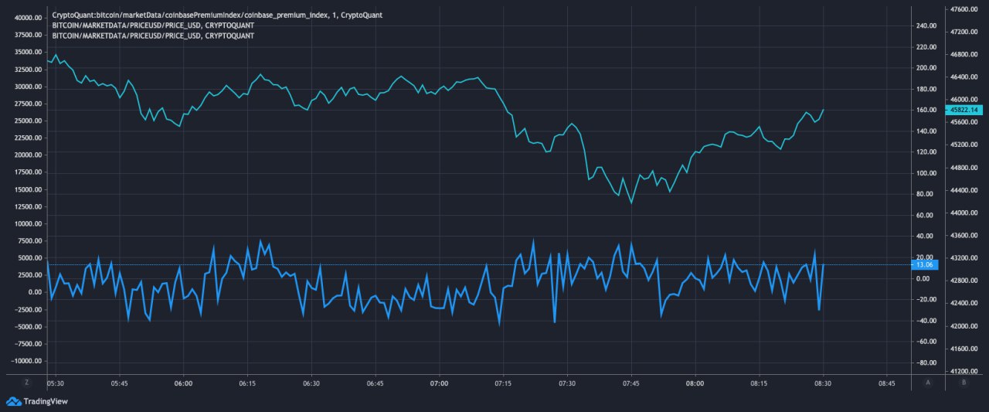Click the 13.06 premium value label

tap(923, 265)
